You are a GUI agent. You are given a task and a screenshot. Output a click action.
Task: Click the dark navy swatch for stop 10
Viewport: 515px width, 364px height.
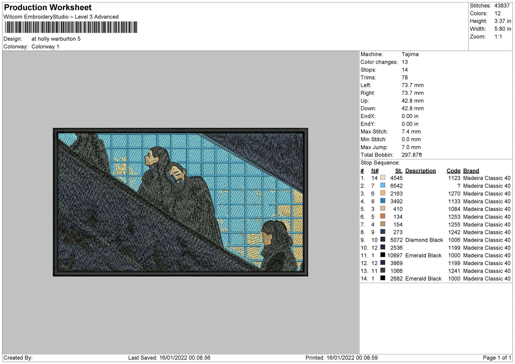pos(383,247)
